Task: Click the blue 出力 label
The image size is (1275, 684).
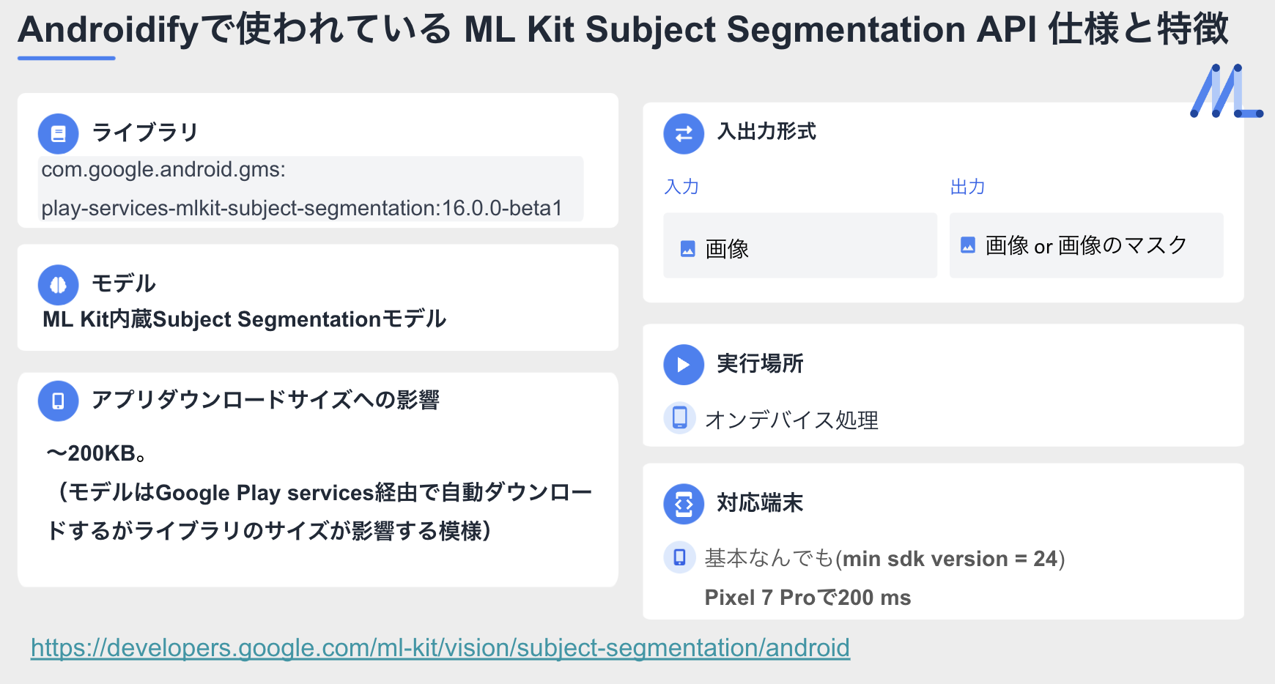Action: tap(967, 187)
